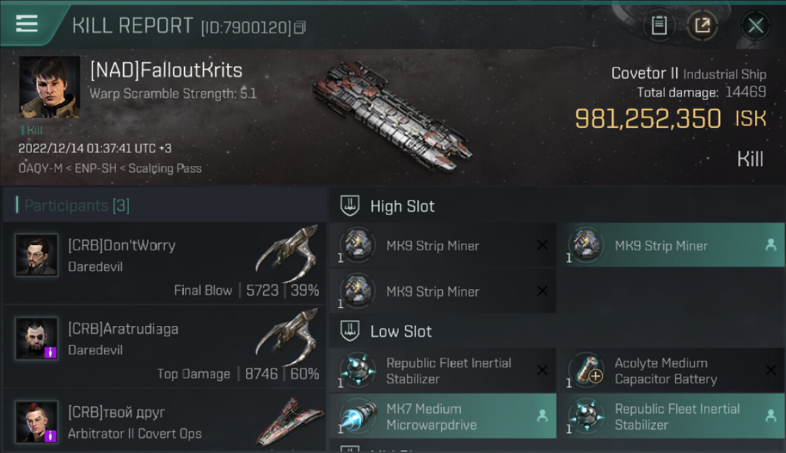View the FalloutKrits pilot portrait

pyautogui.click(x=50, y=87)
